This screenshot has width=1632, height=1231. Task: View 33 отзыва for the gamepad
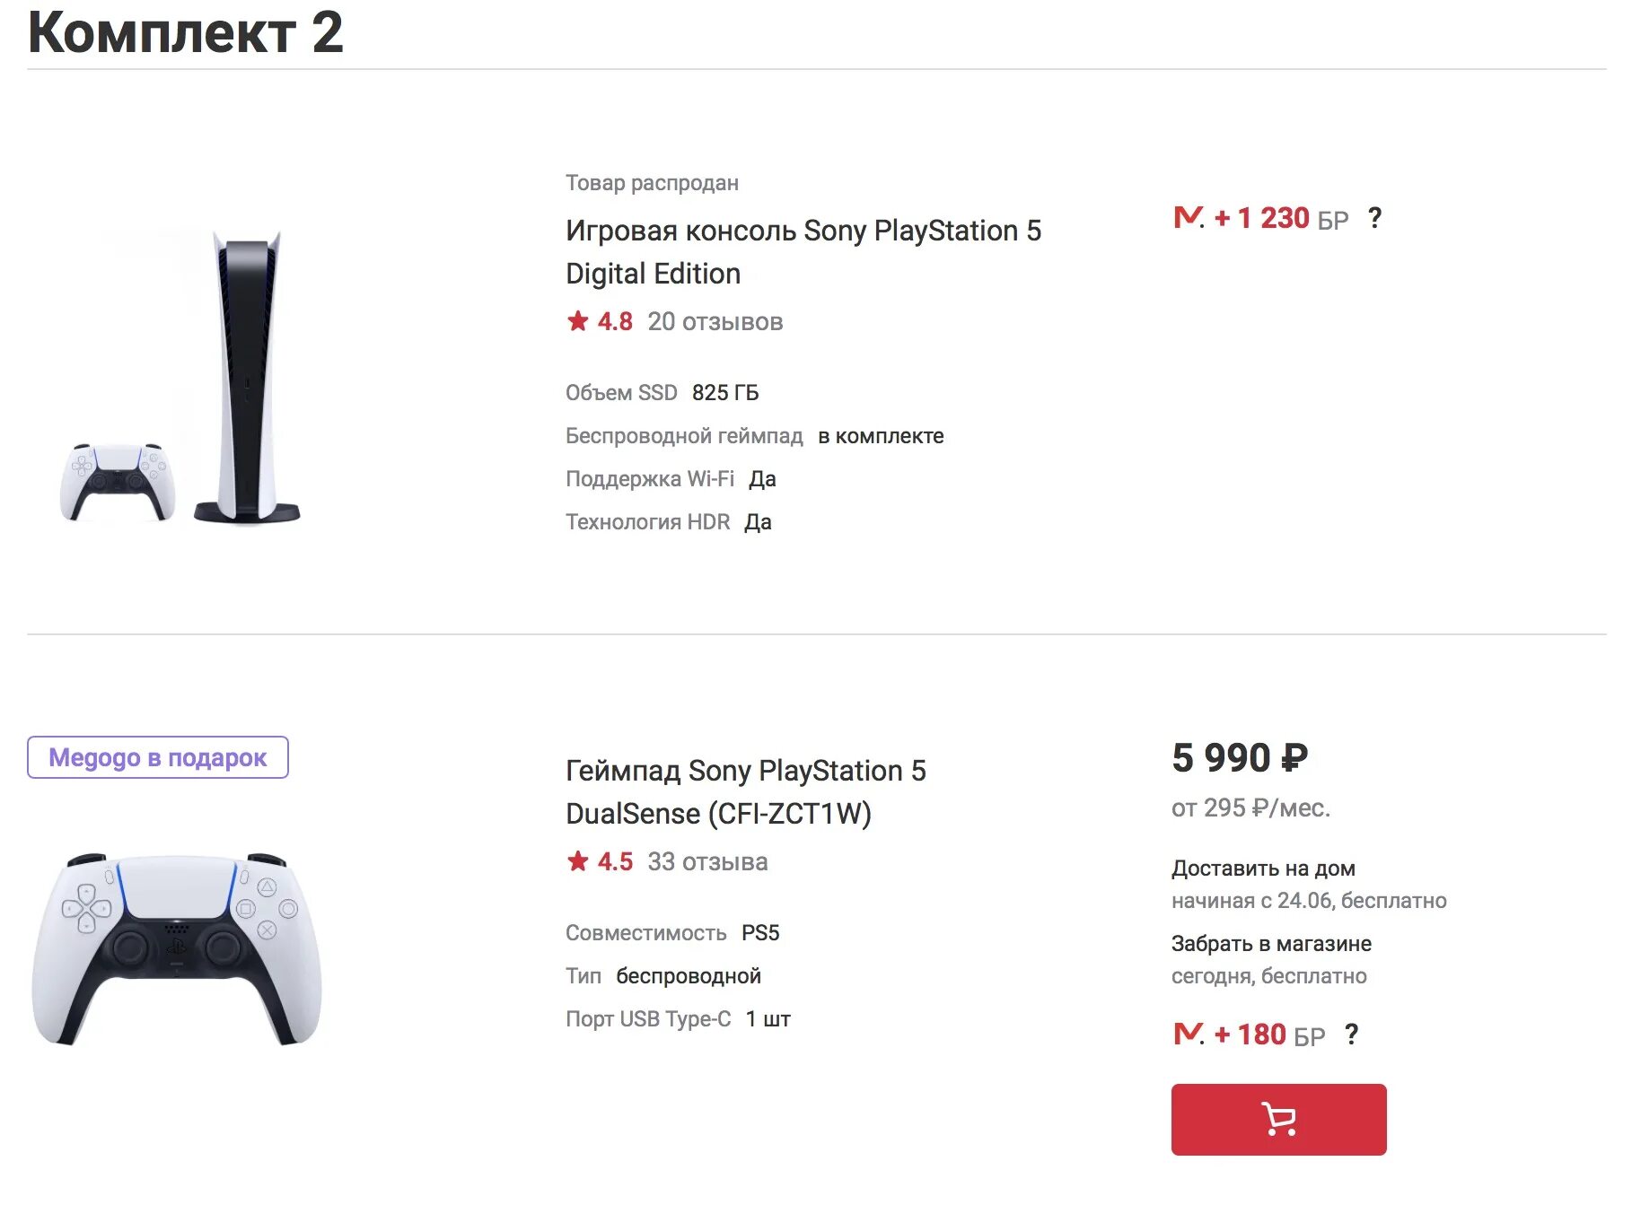(x=707, y=861)
